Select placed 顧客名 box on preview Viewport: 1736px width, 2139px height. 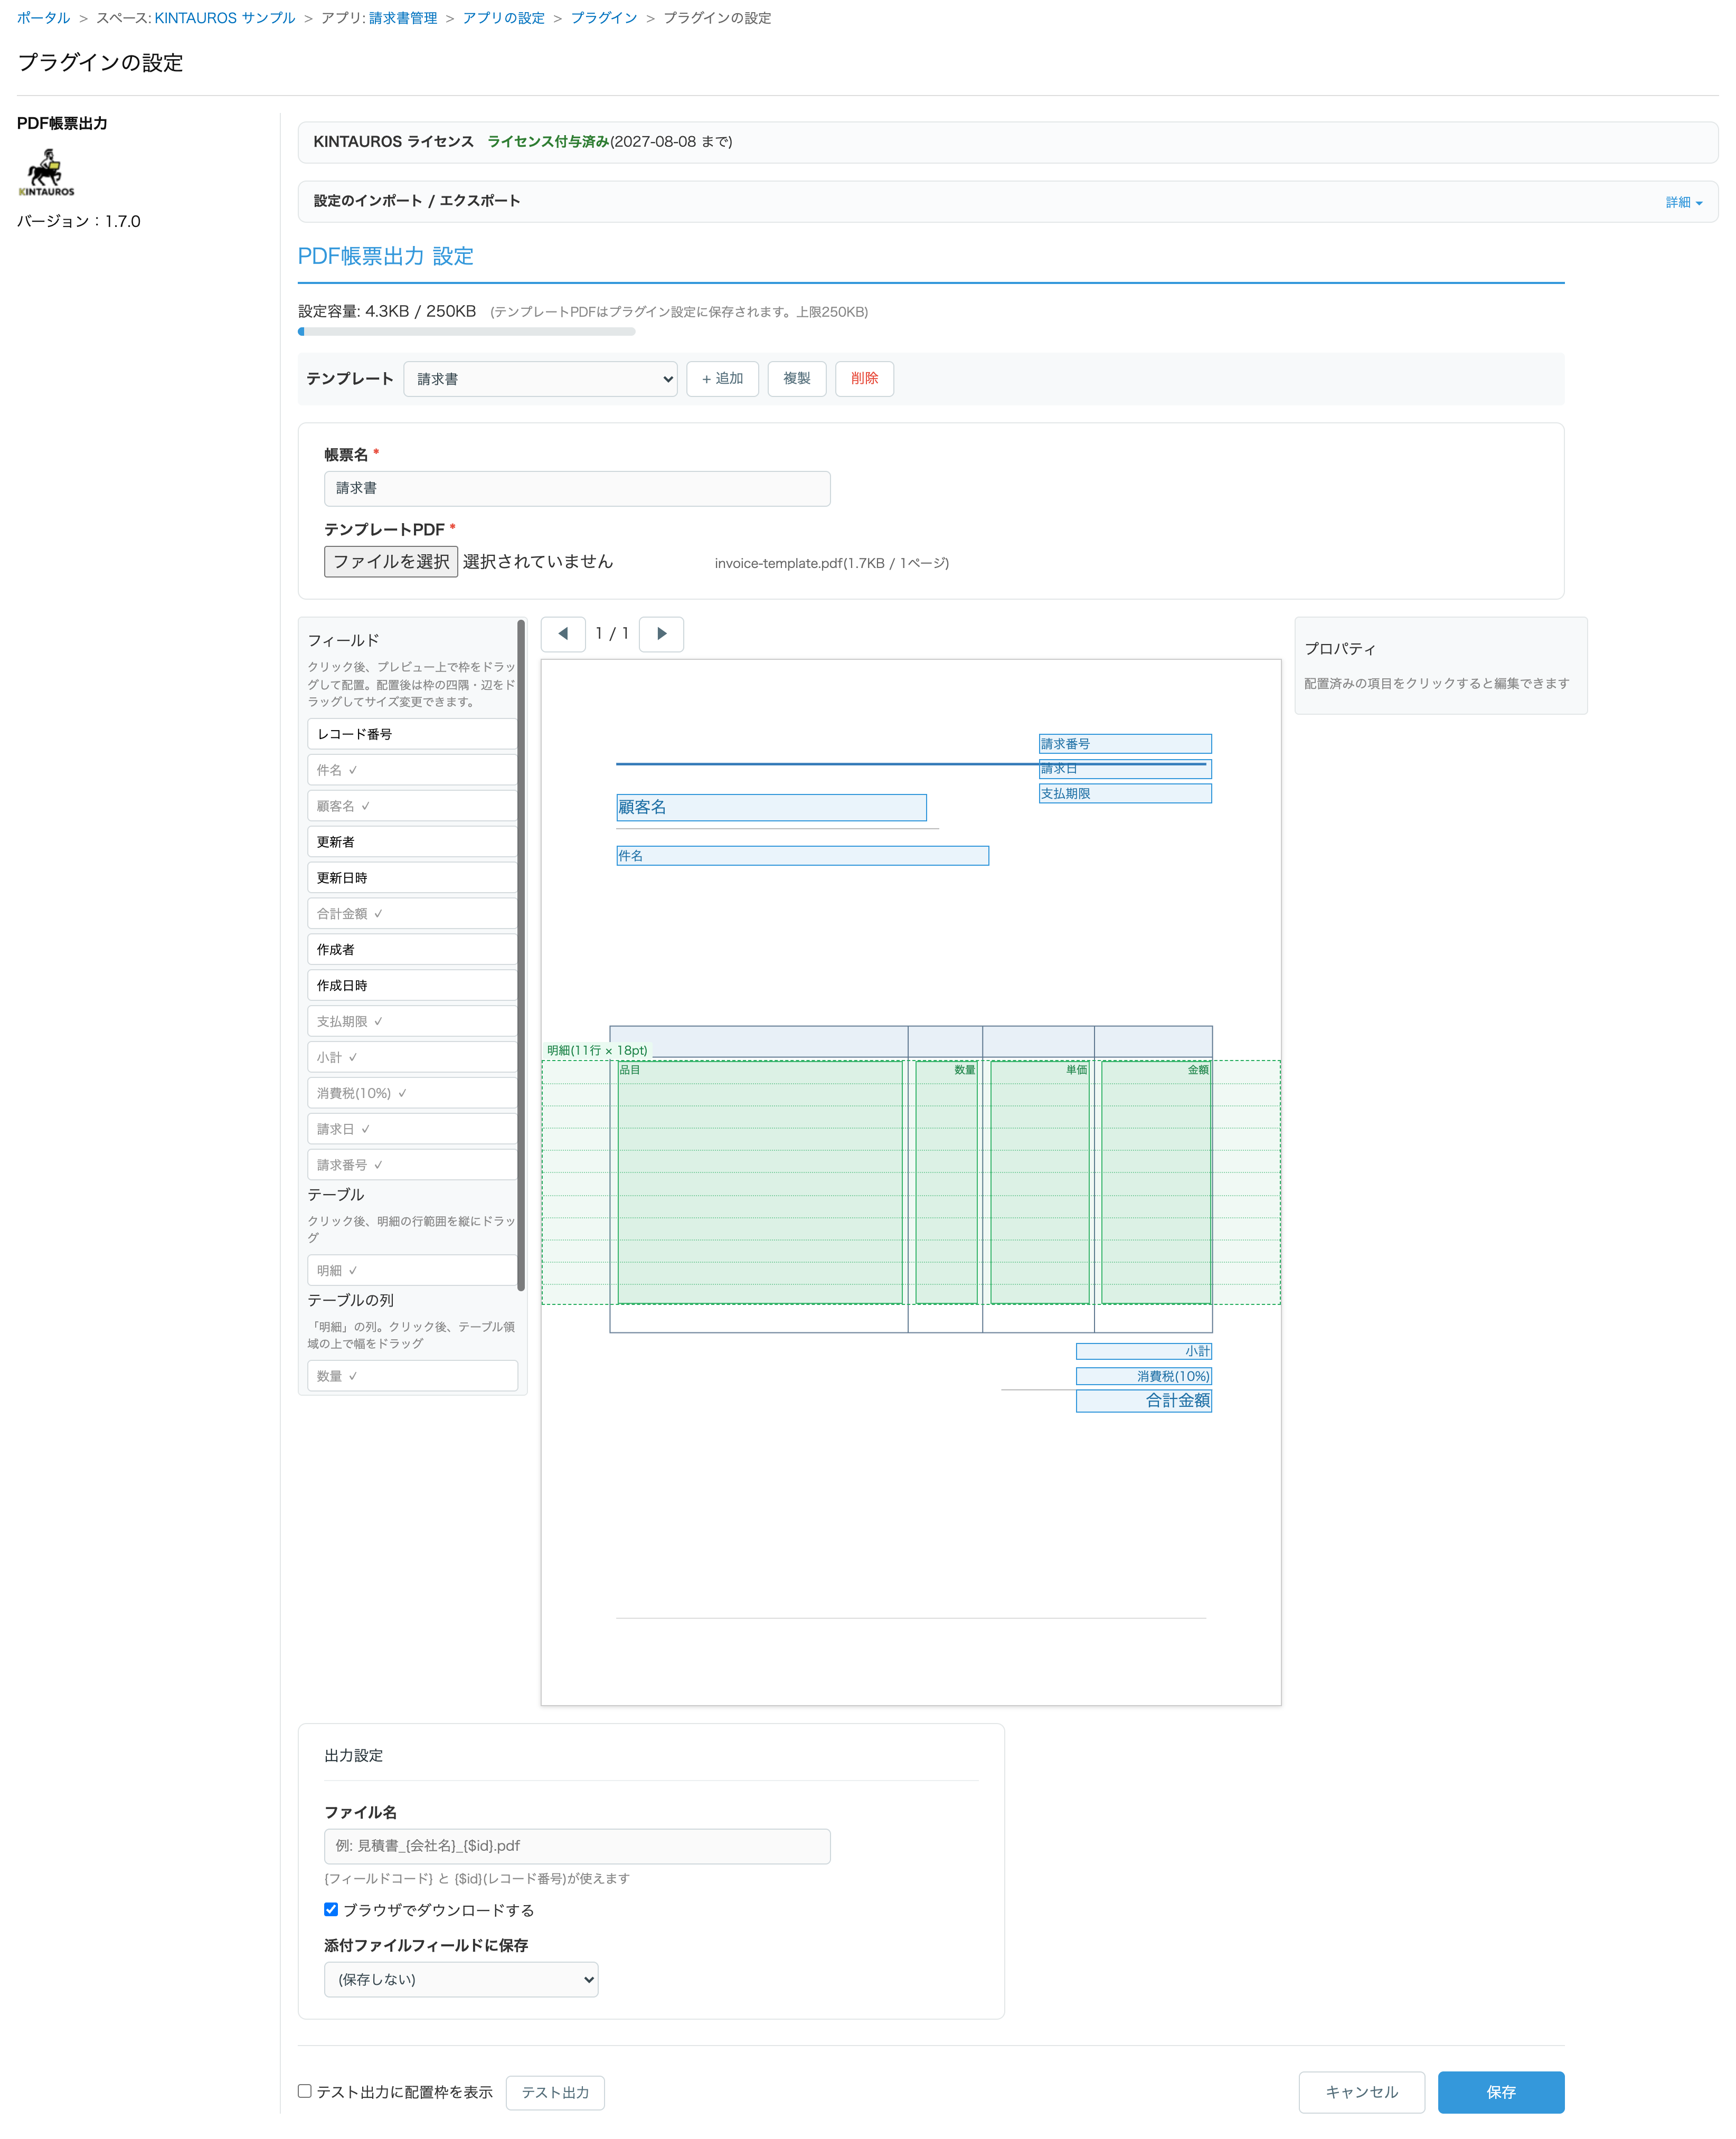pos(771,808)
